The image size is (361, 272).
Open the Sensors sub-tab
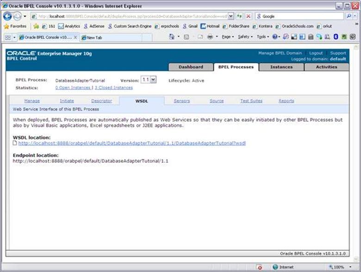coord(181,101)
